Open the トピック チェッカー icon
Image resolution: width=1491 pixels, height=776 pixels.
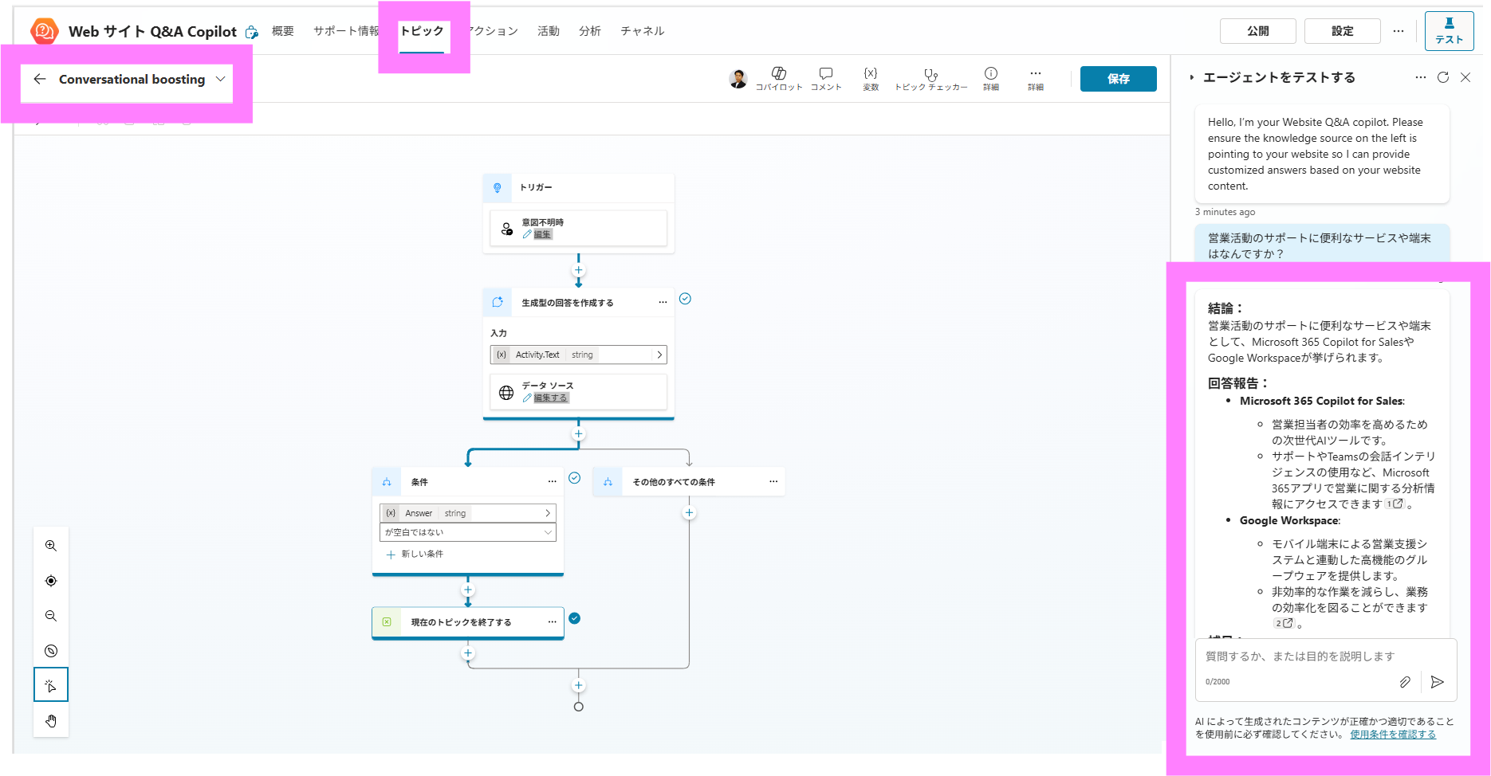(x=930, y=78)
